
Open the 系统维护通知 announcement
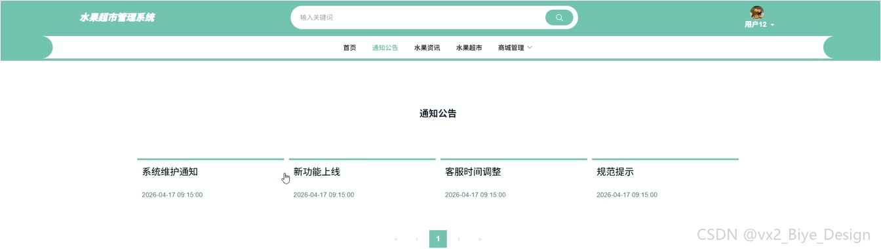(170, 172)
